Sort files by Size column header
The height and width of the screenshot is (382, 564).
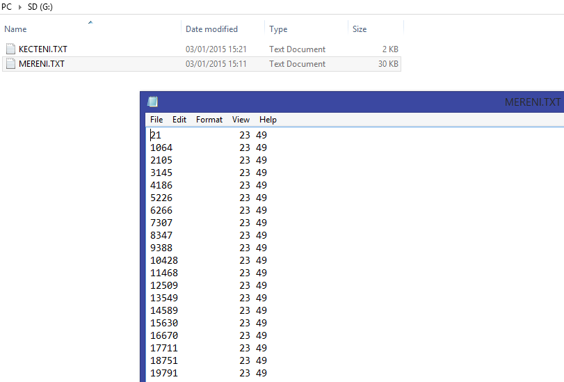(x=360, y=29)
